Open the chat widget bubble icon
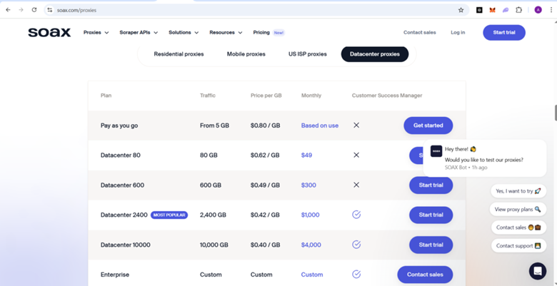The height and width of the screenshot is (286, 557). coord(537,270)
